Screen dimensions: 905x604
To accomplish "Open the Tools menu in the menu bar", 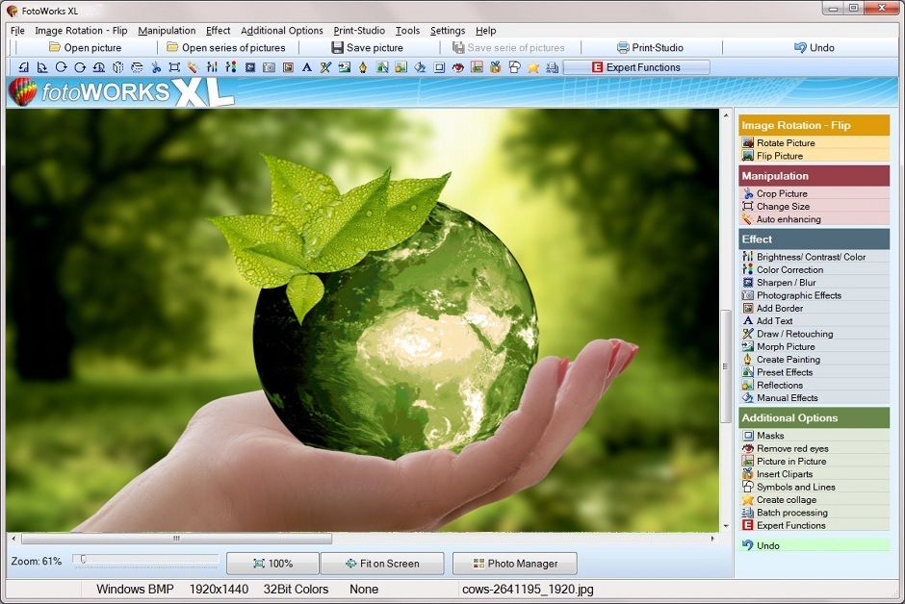I will tap(407, 30).
